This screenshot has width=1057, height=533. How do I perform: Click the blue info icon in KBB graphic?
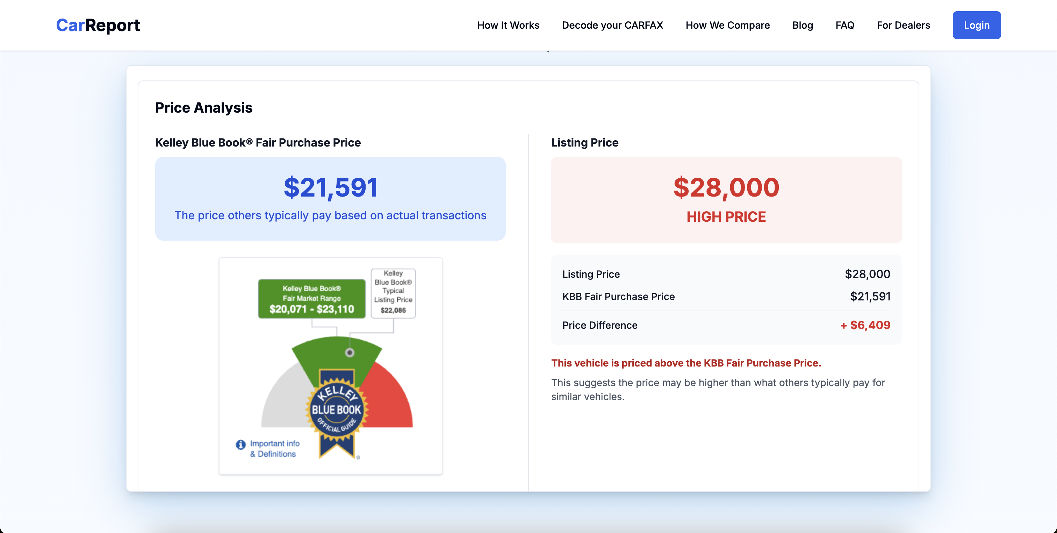tap(240, 444)
